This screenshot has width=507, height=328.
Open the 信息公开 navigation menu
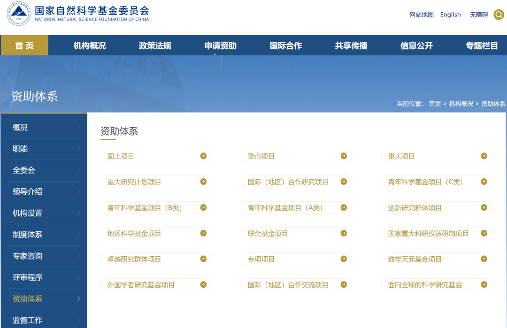click(x=416, y=46)
